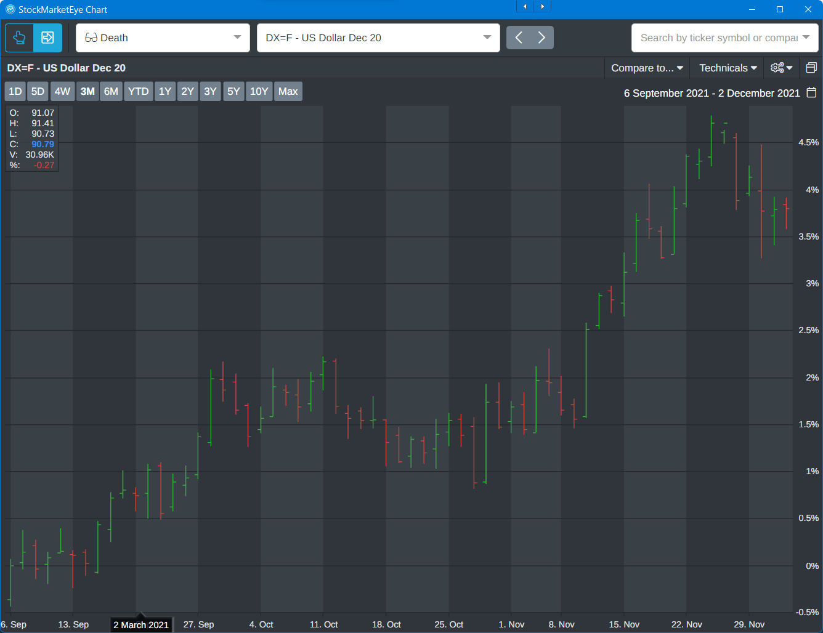Switch chart to 6M range
Screen dimensions: 823x633
(111, 91)
